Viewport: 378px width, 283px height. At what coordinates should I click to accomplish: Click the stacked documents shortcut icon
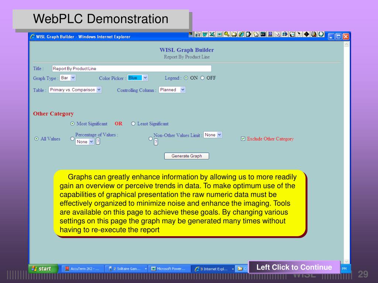[256, 34]
